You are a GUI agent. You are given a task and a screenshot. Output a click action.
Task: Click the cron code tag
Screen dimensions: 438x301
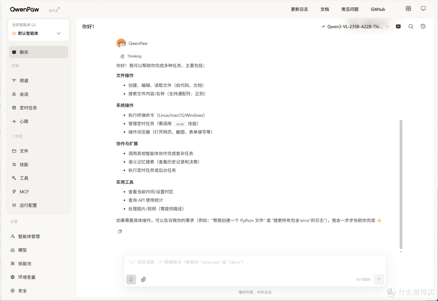click(180, 124)
